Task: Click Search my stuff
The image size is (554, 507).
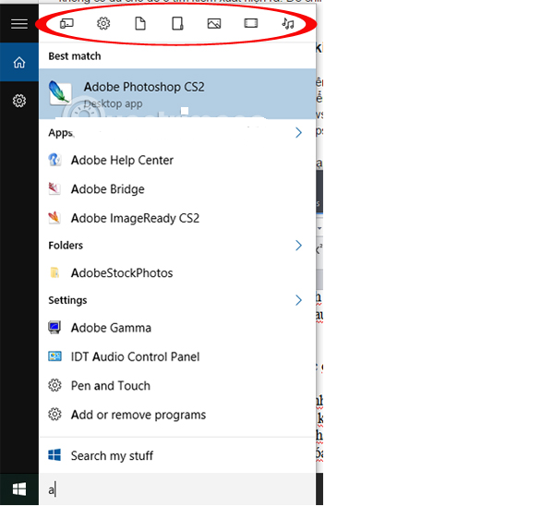Action: pos(177,455)
